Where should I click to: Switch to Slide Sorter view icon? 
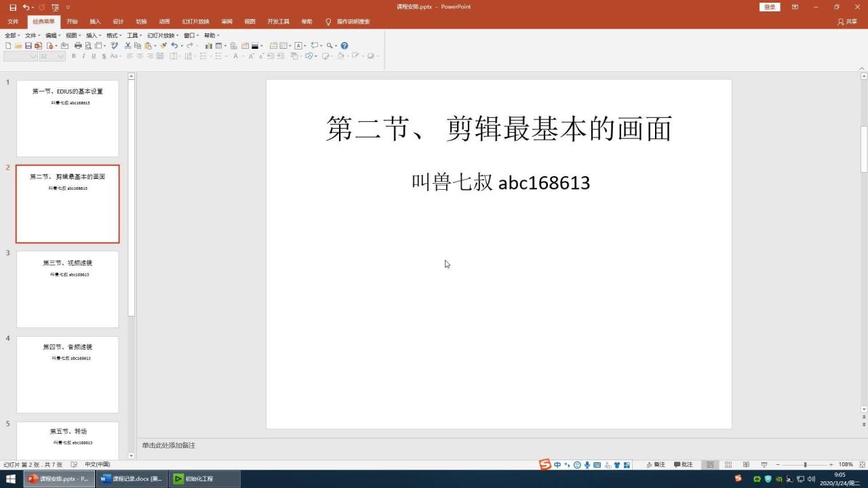tap(728, 465)
